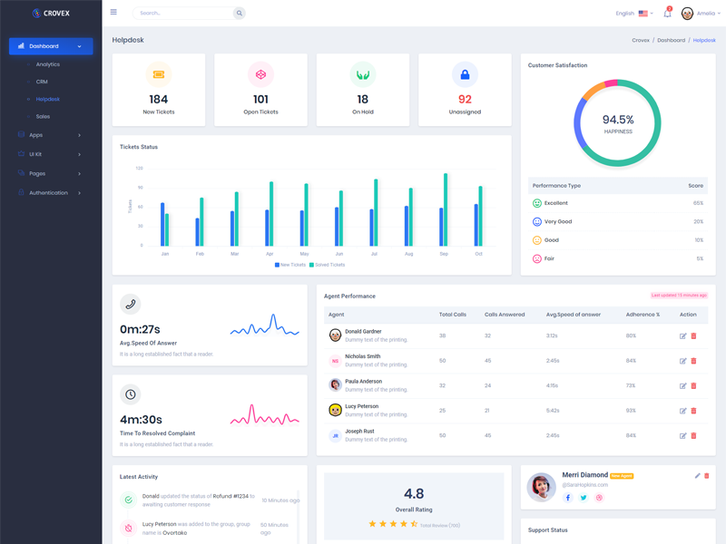
Task: Click the On Hold hands icon
Action: coord(362,74)
